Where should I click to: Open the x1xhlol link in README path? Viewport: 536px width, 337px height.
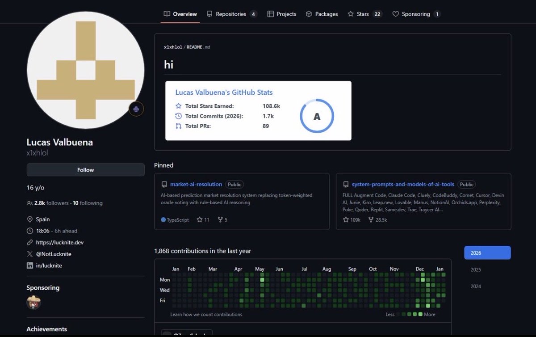pyautogui.click(x=173, y=47)
